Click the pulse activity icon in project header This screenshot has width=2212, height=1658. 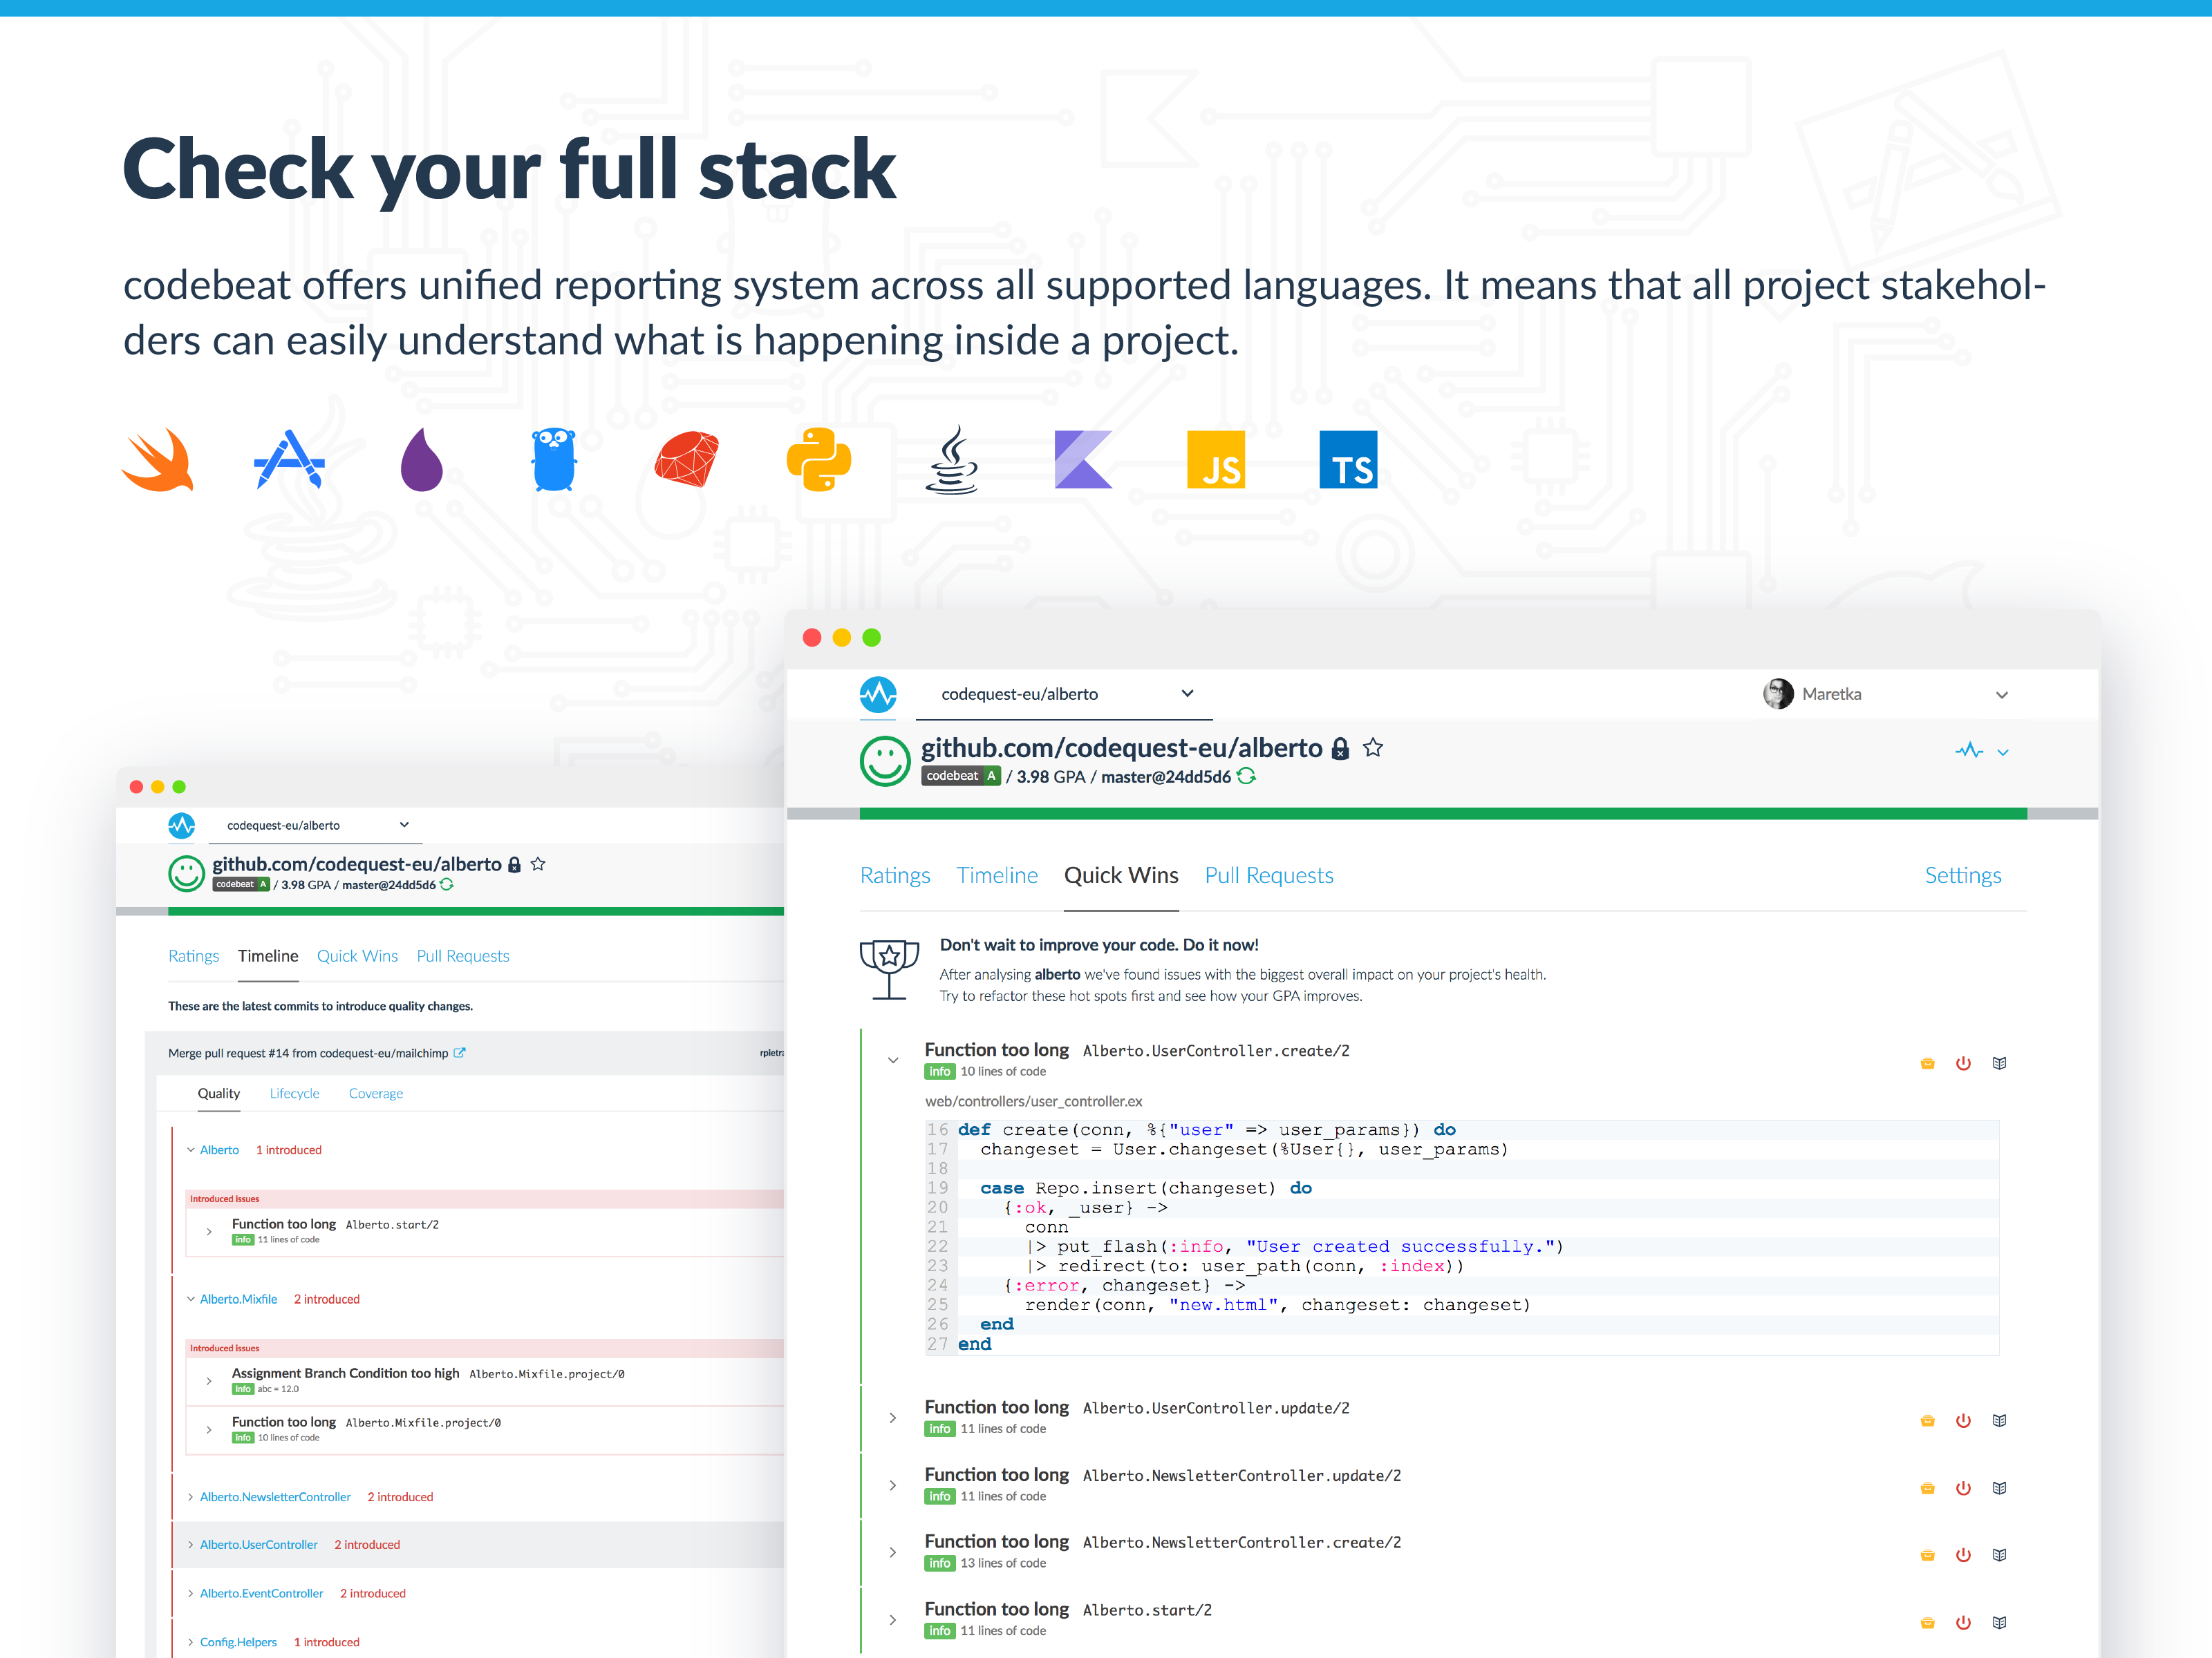coord(1969,750)
